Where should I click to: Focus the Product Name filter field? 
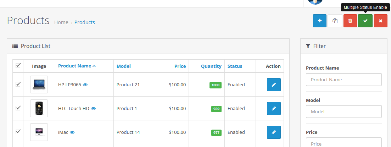click(343, 80)
